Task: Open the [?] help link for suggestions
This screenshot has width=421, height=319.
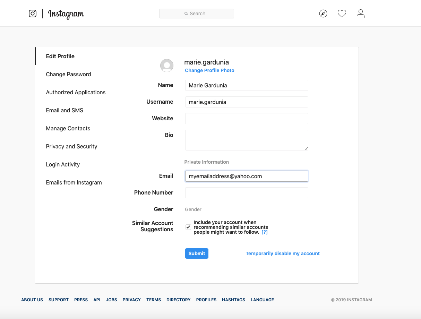Action: pyautogui.click(x=265, y=232)
